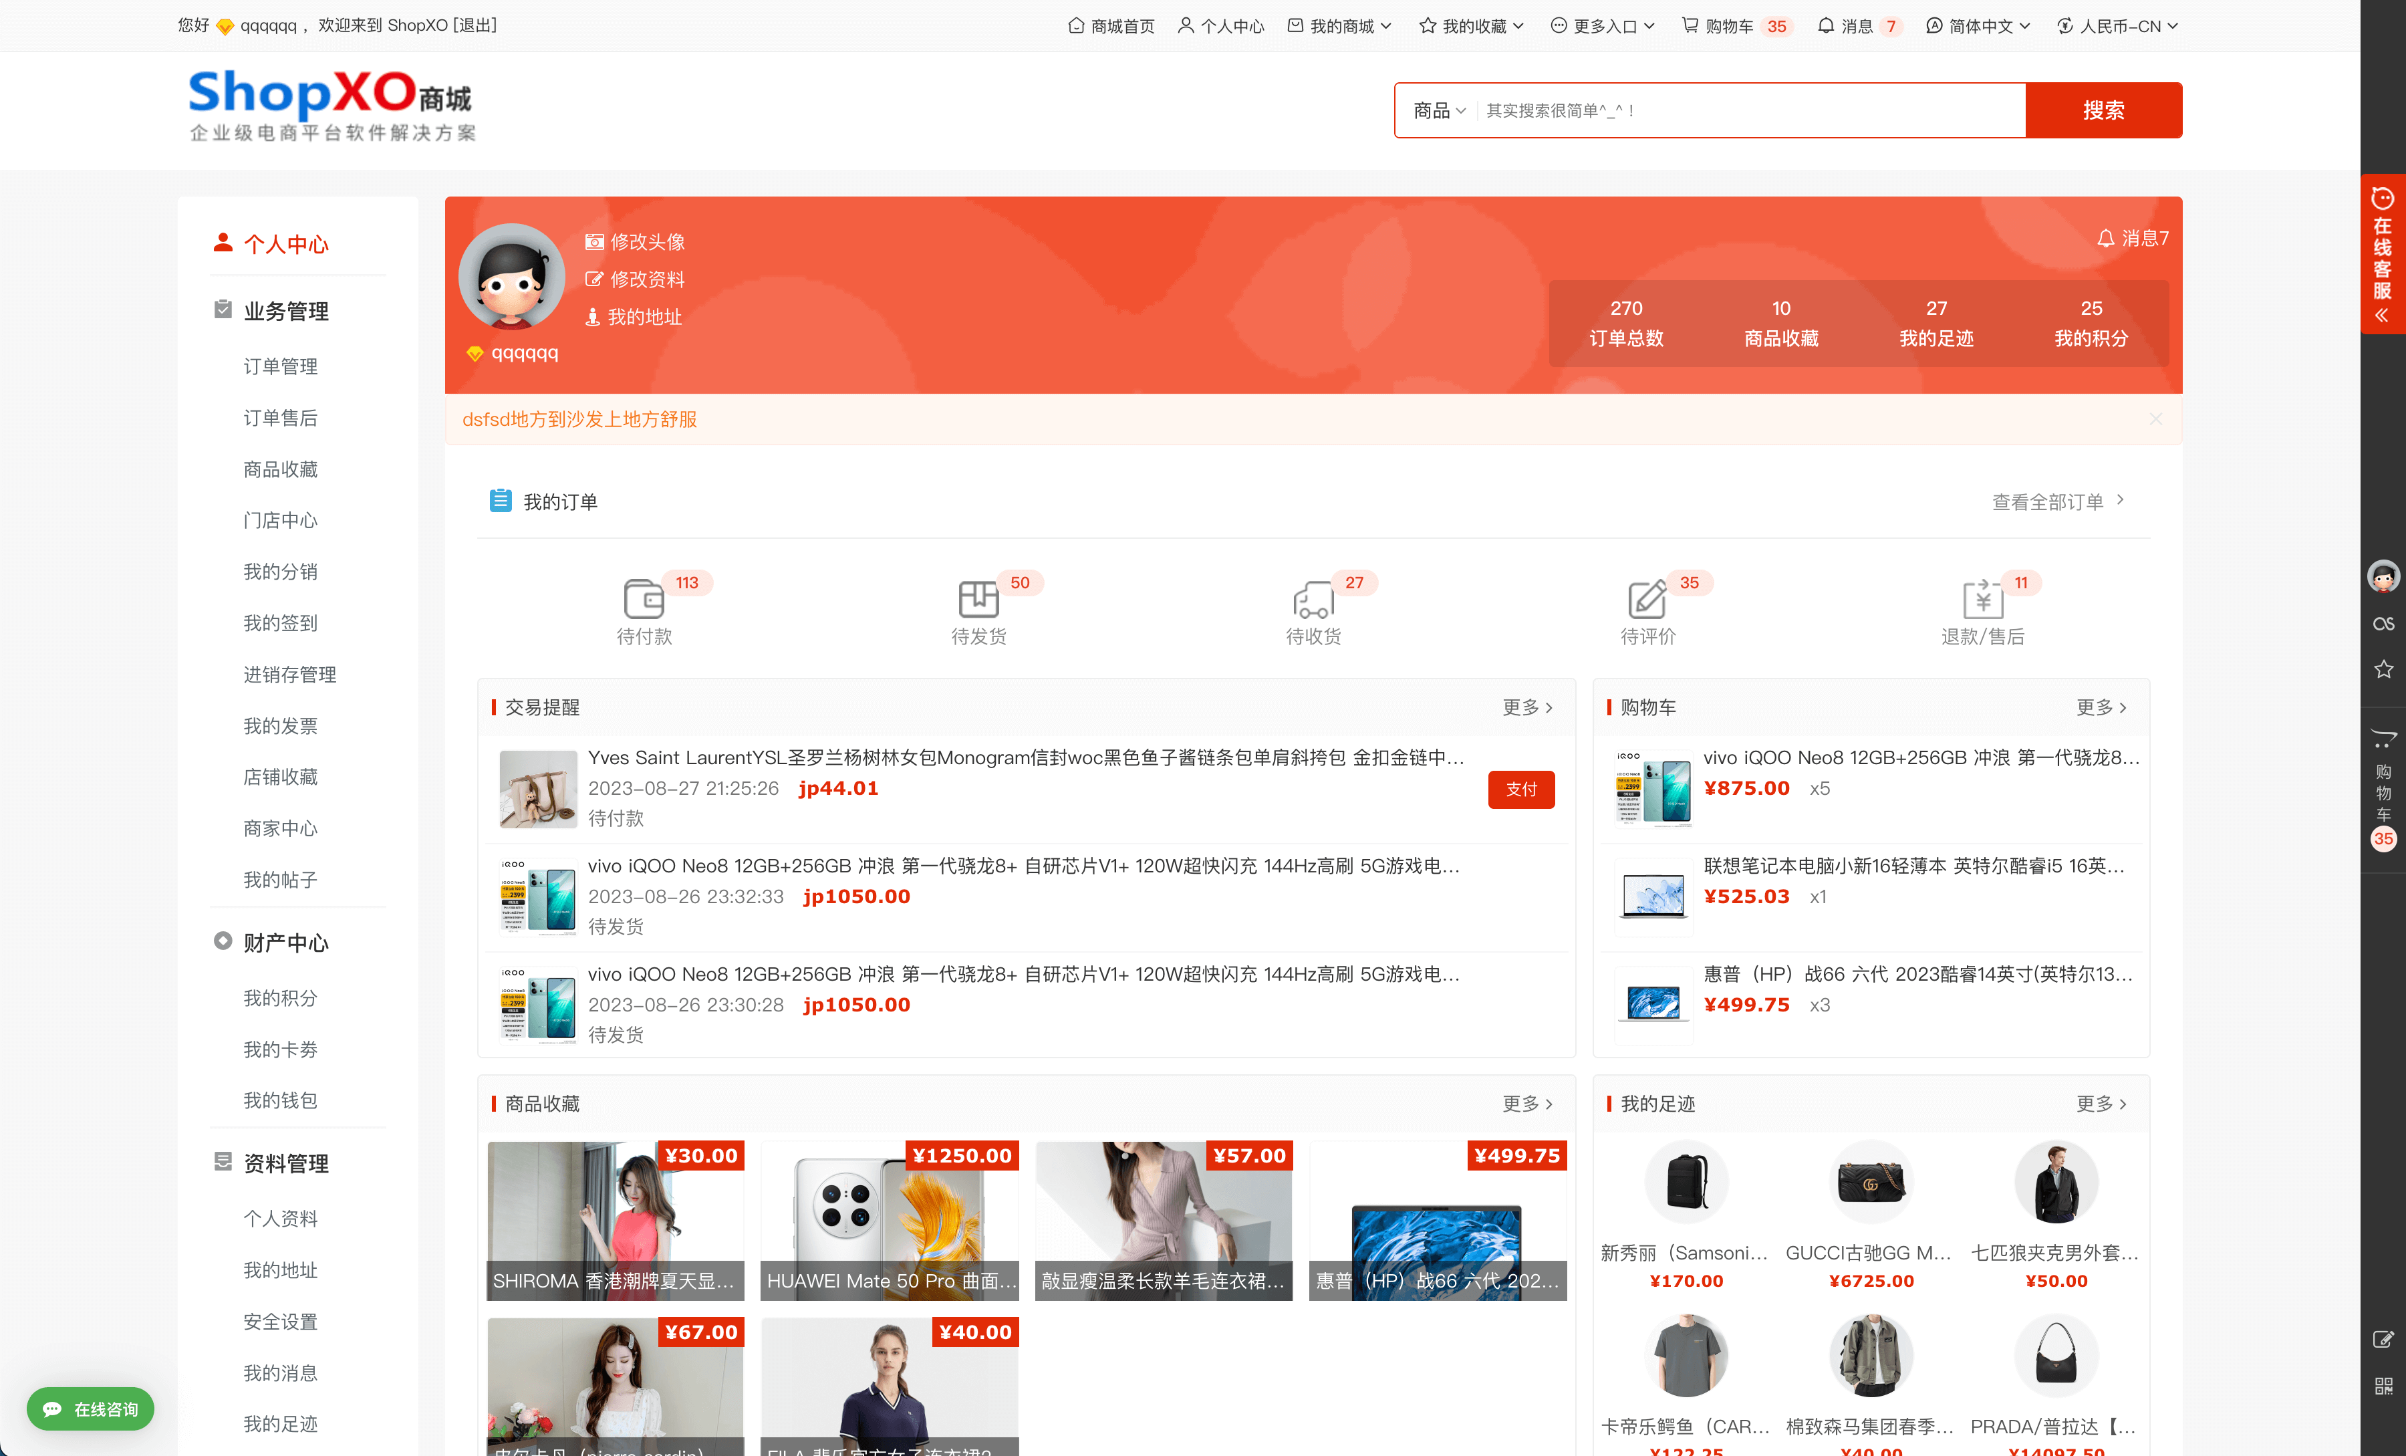Dismiss the orange notice with its close X
Viewport: 2406px width, 1456px height.
point(2155,419)
